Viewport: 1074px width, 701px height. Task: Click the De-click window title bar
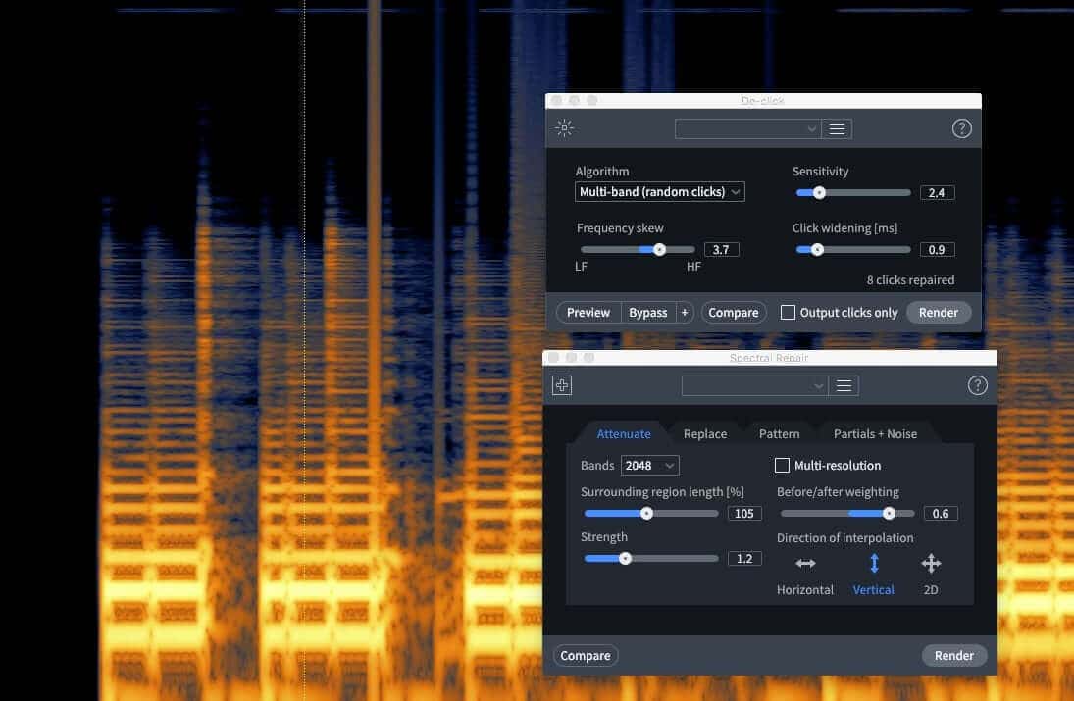tap(763, 101)
